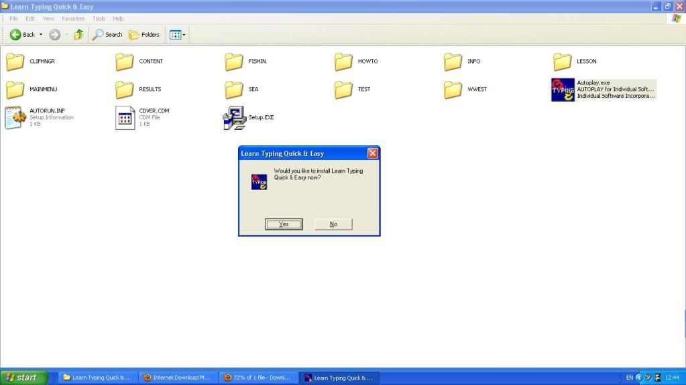Show the Folders pane
Image resolution: width=686 pixels, height=385 pixels.
pyautogui.click(x=144, y=35)
